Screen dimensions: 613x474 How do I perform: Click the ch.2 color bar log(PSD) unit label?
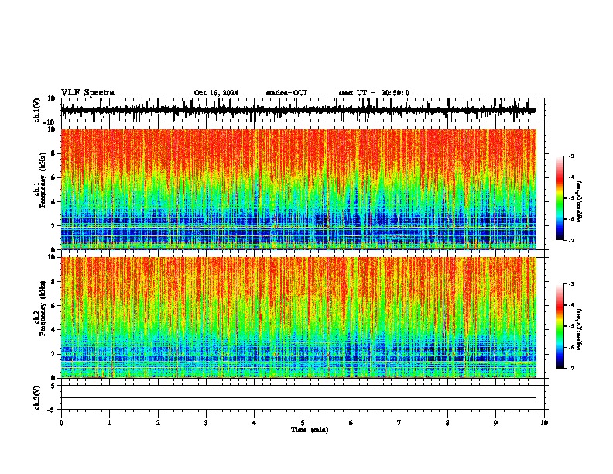click(x=580, y=330)
